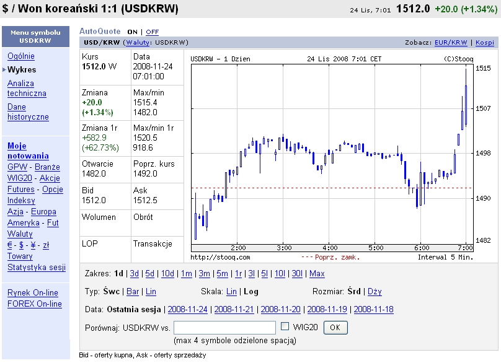Show session 2008-11-19
The image size is (501, 363).
[327, 309]
